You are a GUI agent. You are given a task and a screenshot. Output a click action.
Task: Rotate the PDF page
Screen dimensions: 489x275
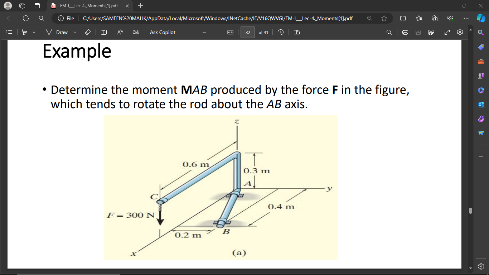(x=281, y=32)
